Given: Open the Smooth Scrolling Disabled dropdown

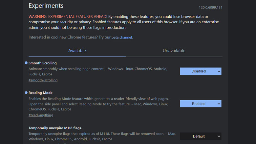Looking at the screenshot, I should point(201,71).
